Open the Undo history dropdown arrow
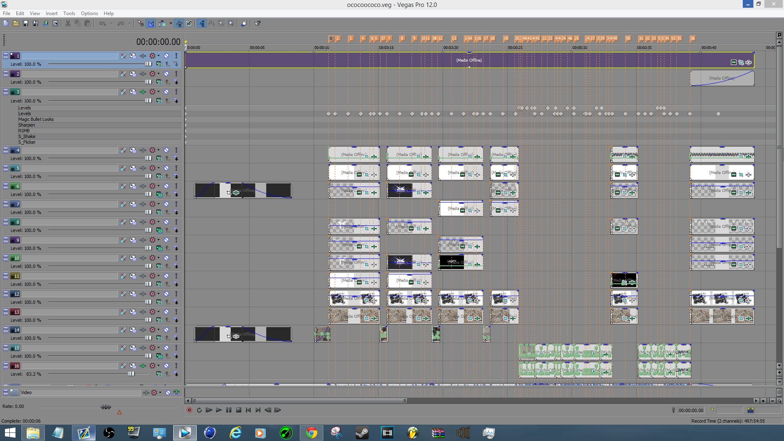This screenshot has height=441, width=784. coord(111,23)
